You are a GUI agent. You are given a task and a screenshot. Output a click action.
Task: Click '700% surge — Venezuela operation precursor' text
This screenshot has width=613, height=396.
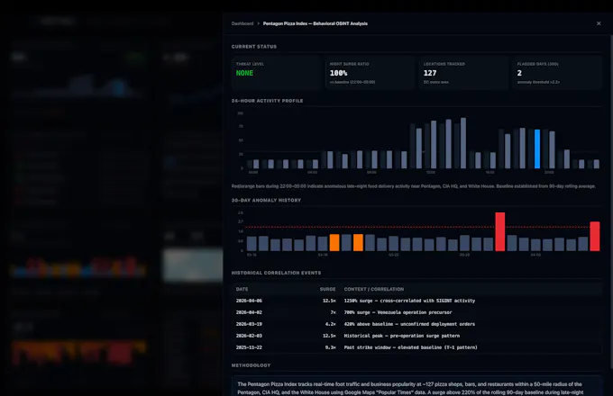tap(398, 312)
